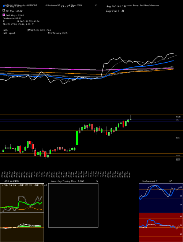This screenshot has height=242, width=183.
Task: Open the empty intraday trading price panel
Action: click(73, 205)
